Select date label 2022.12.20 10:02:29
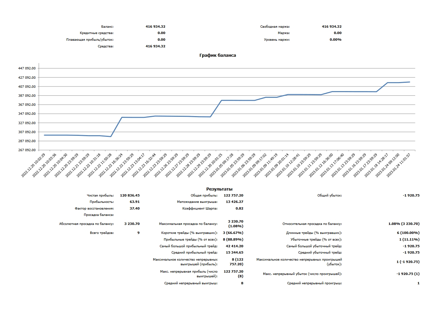The height and width of the screenshot is (315, 445). (x=33, y=166)
